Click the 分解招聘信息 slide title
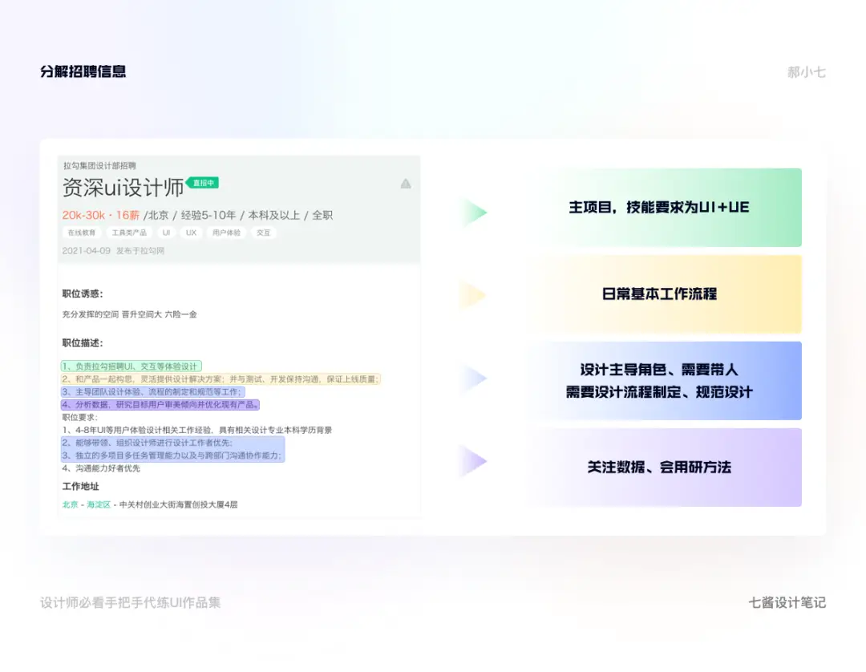This screenshot has width=866, height=672. pos(83,71)
